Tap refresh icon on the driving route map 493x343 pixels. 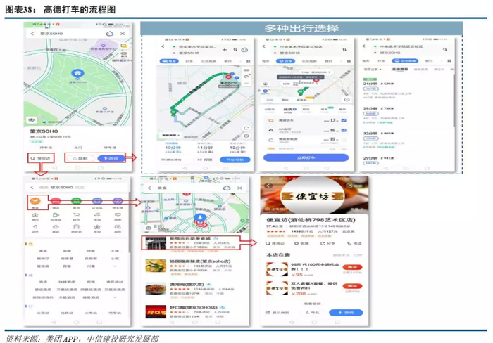(x=246, y=128)
